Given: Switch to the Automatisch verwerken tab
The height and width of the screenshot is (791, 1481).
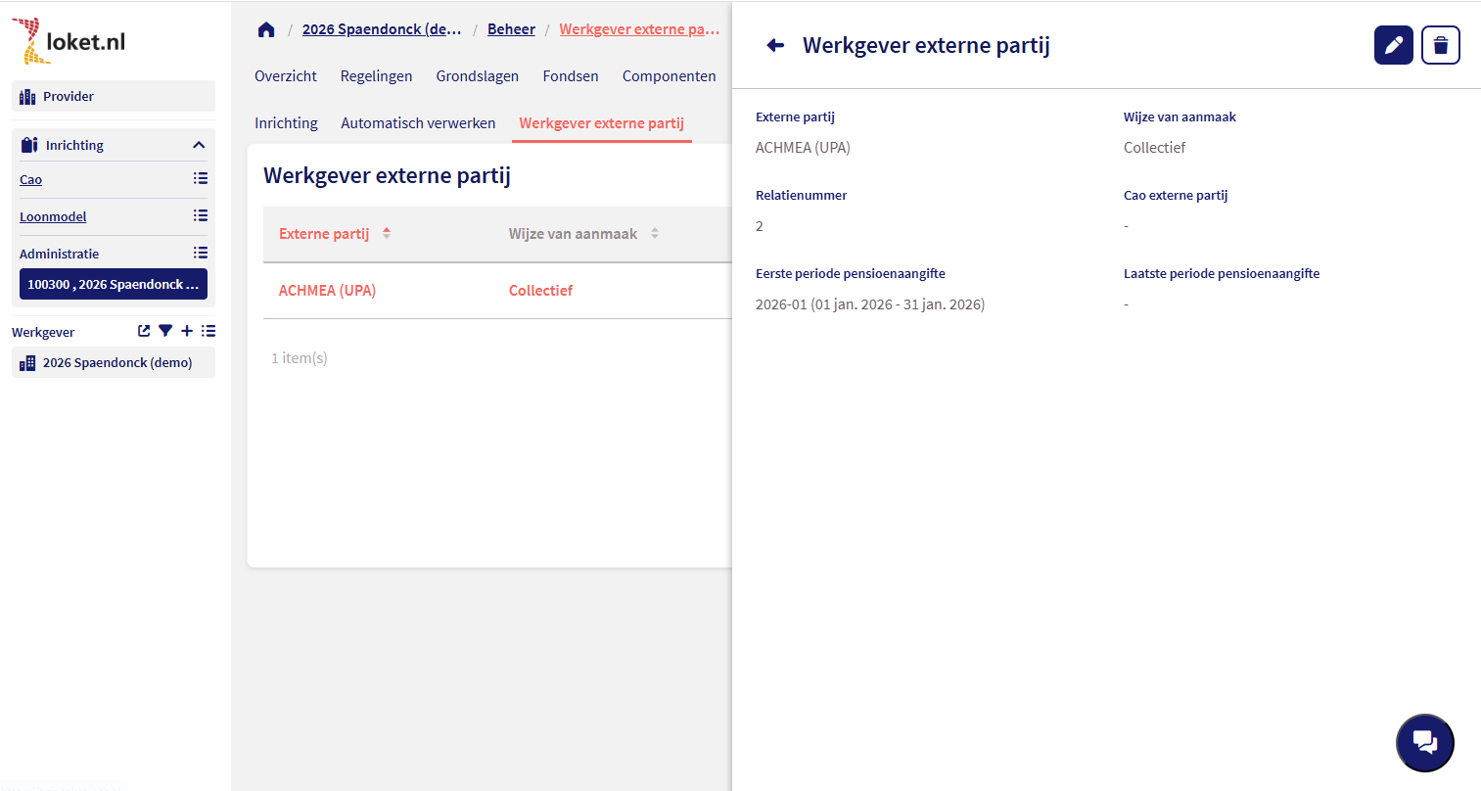Looking at the screenshot, I should coord(418,123).
